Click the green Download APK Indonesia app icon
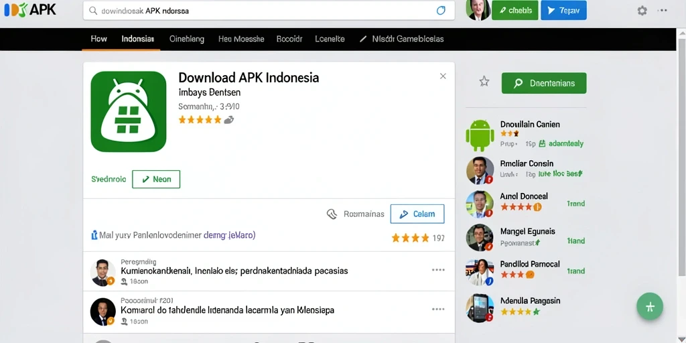Viewport: 686px width, 343px height. tap(129, 112)
